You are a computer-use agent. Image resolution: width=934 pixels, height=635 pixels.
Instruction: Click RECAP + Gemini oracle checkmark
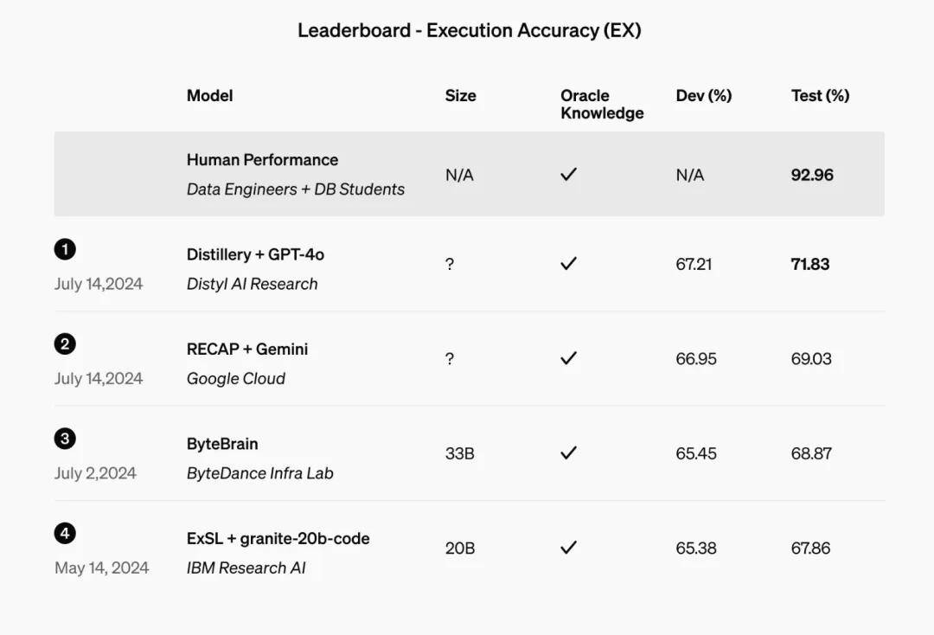pos(569,357)
